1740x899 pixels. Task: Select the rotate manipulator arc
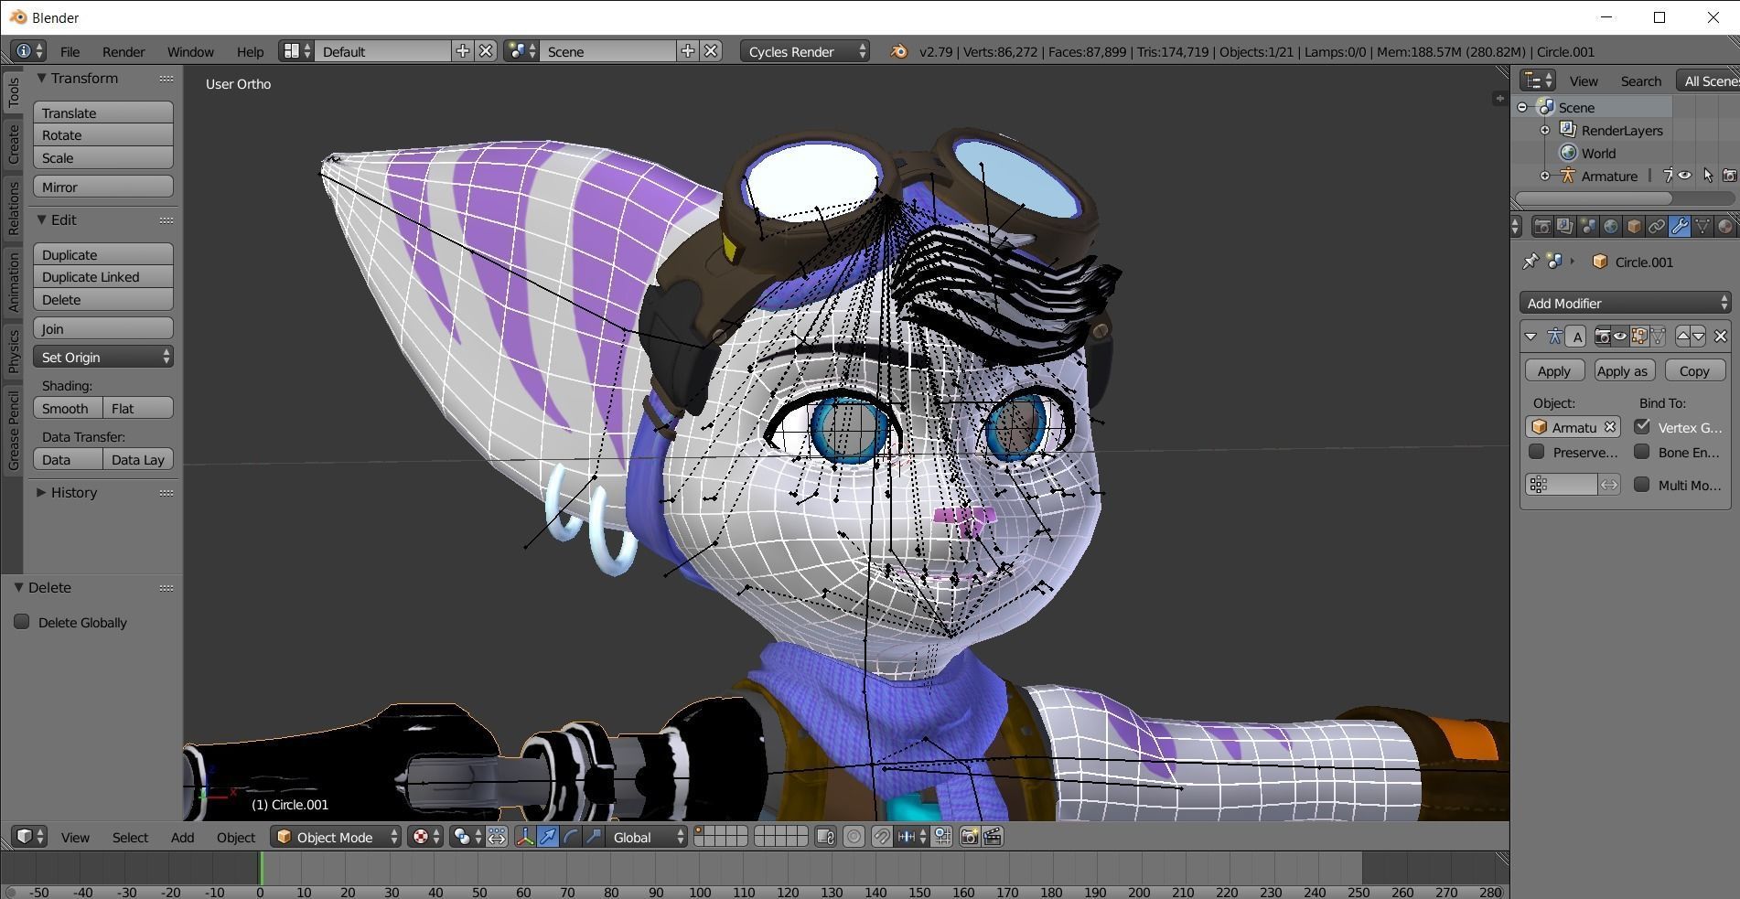click(571, 837)
